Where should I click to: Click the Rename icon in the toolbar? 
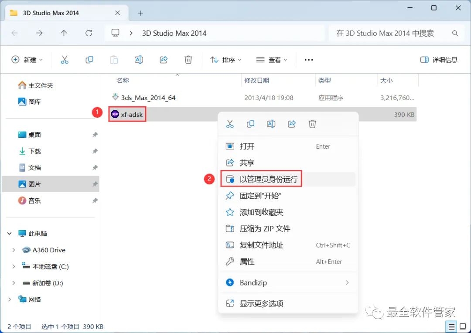coord(139,60)
